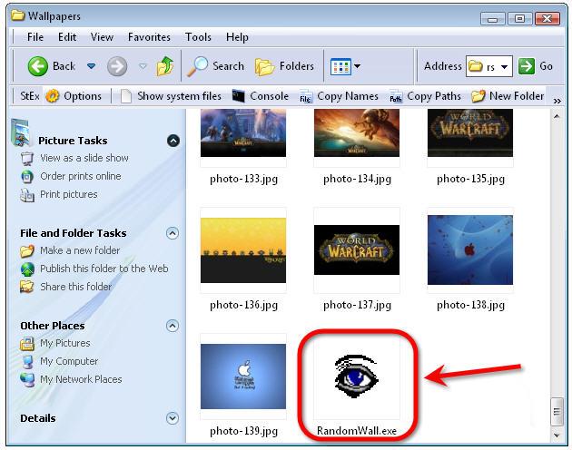Select photo-133.jpg thumbnail
The image size is (572, 450).
coord(243,132)
